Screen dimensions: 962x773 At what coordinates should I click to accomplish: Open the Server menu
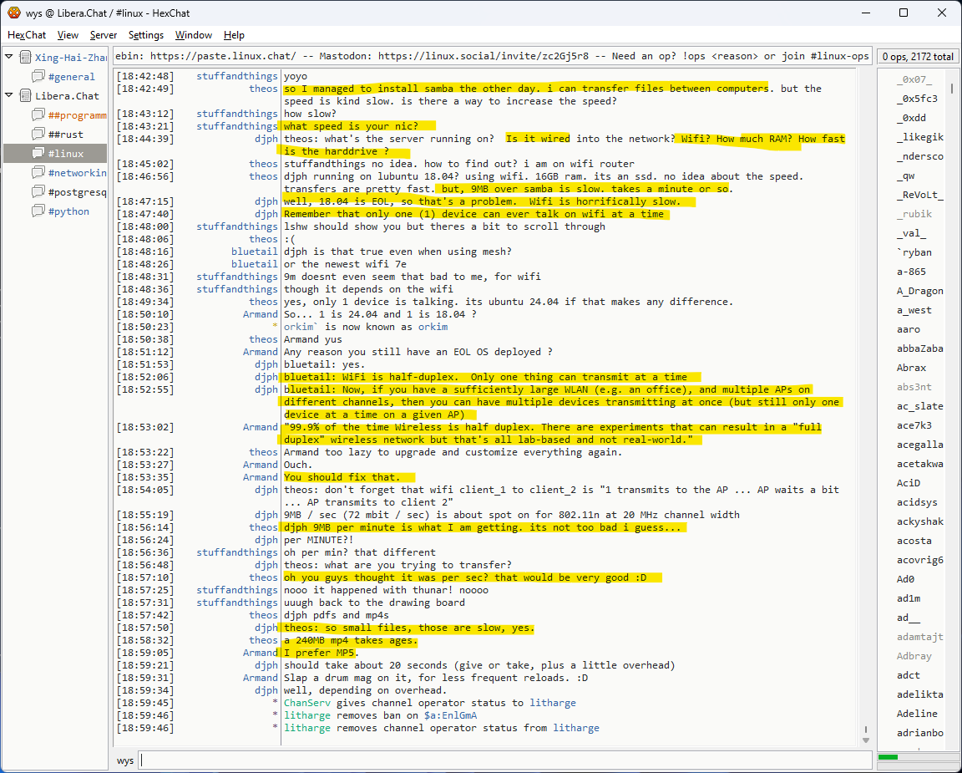point(104,35)
